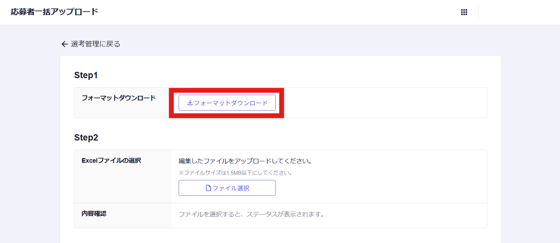Click the download icon inside the format download button
Image resolution: width=560 pixels, height=243 pixels.
click(189, 102)
